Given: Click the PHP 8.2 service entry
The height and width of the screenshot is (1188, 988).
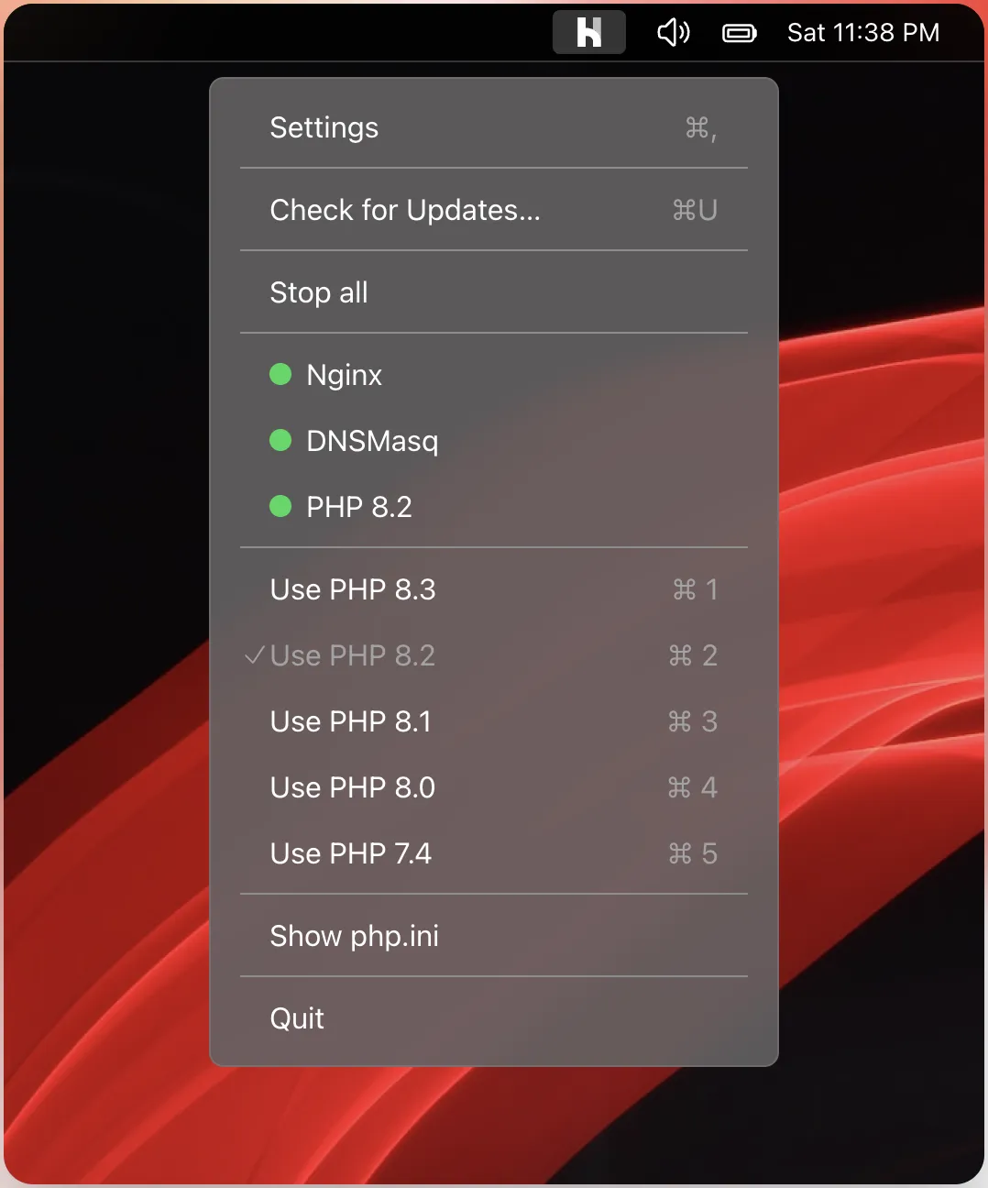Looking at the screenshot, I should click(x=494, y=507).
